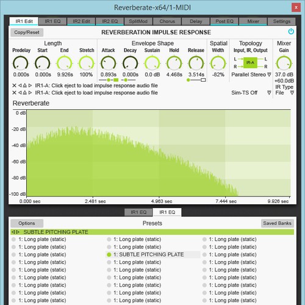Click the Sustain knob
This screenshot has height=305, width=305.
click(152, 63)
